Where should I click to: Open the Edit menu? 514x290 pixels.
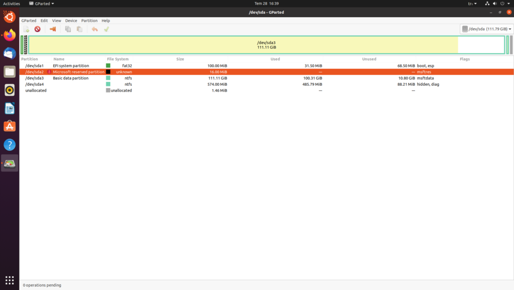point(44,21)
